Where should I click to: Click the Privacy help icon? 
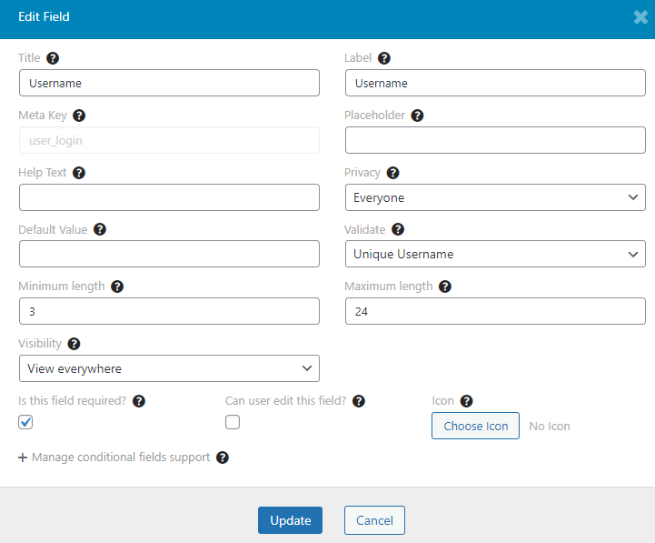click(x=392, y=173)
